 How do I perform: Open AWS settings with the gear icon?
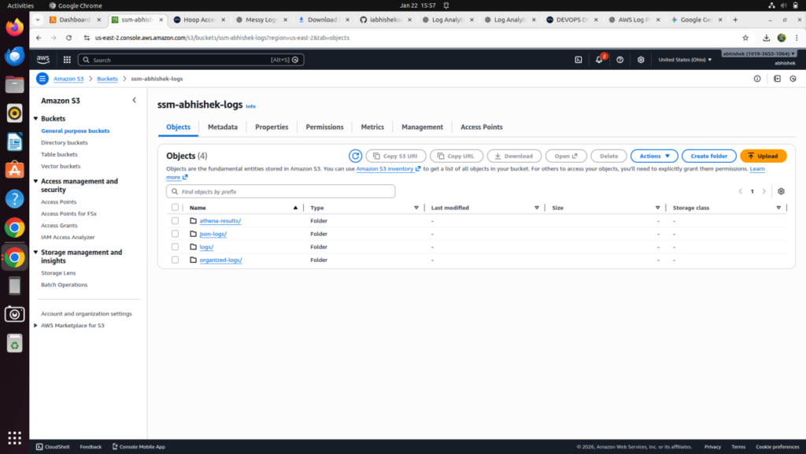pos(640,59)
